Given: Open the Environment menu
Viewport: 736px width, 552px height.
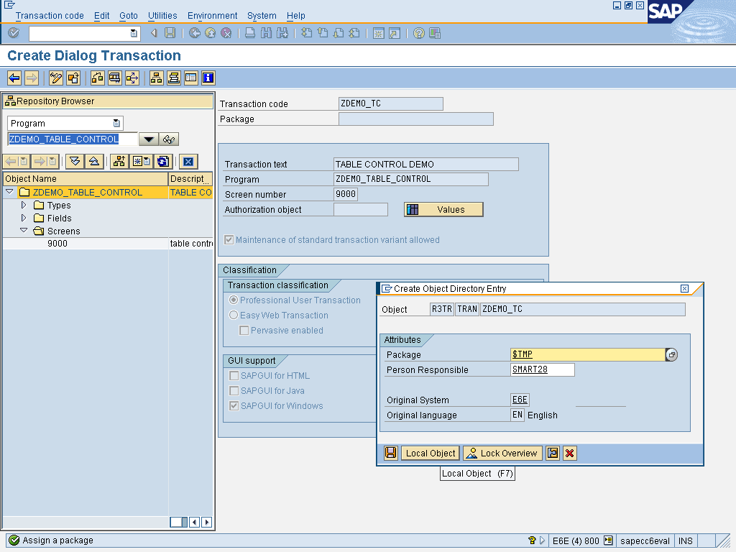Looking at the screenshot, I should [212, 15].
